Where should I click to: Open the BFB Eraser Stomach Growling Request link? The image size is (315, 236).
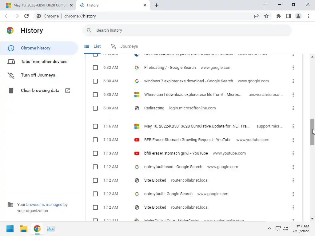[188, 140]
